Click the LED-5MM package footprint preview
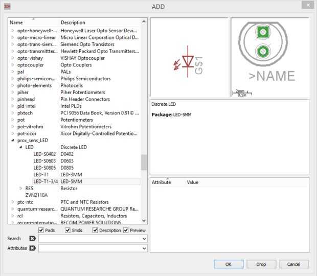The image size is (317, 276). pos(263,44)
